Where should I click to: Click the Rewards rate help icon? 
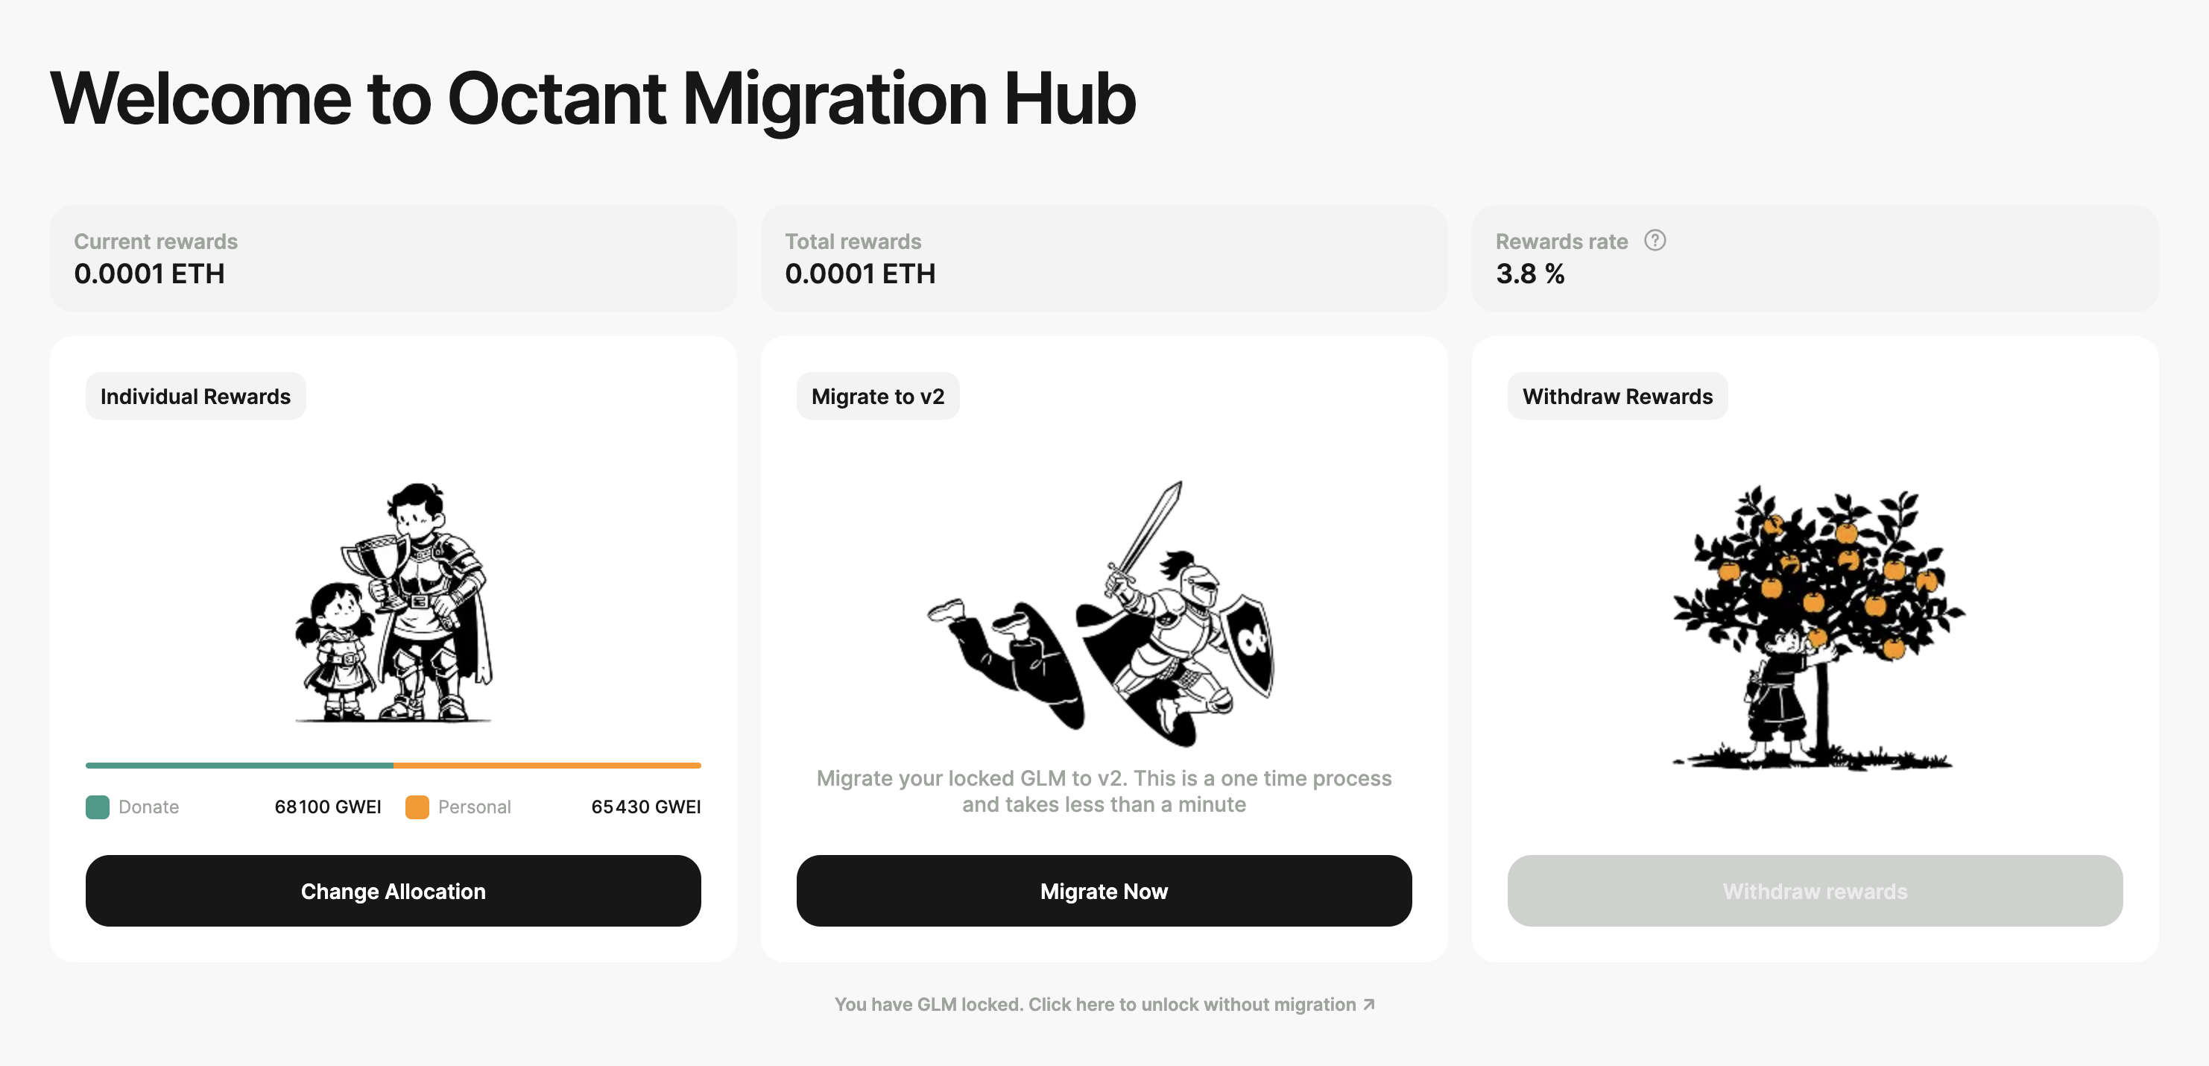(x=1655, y=241)
